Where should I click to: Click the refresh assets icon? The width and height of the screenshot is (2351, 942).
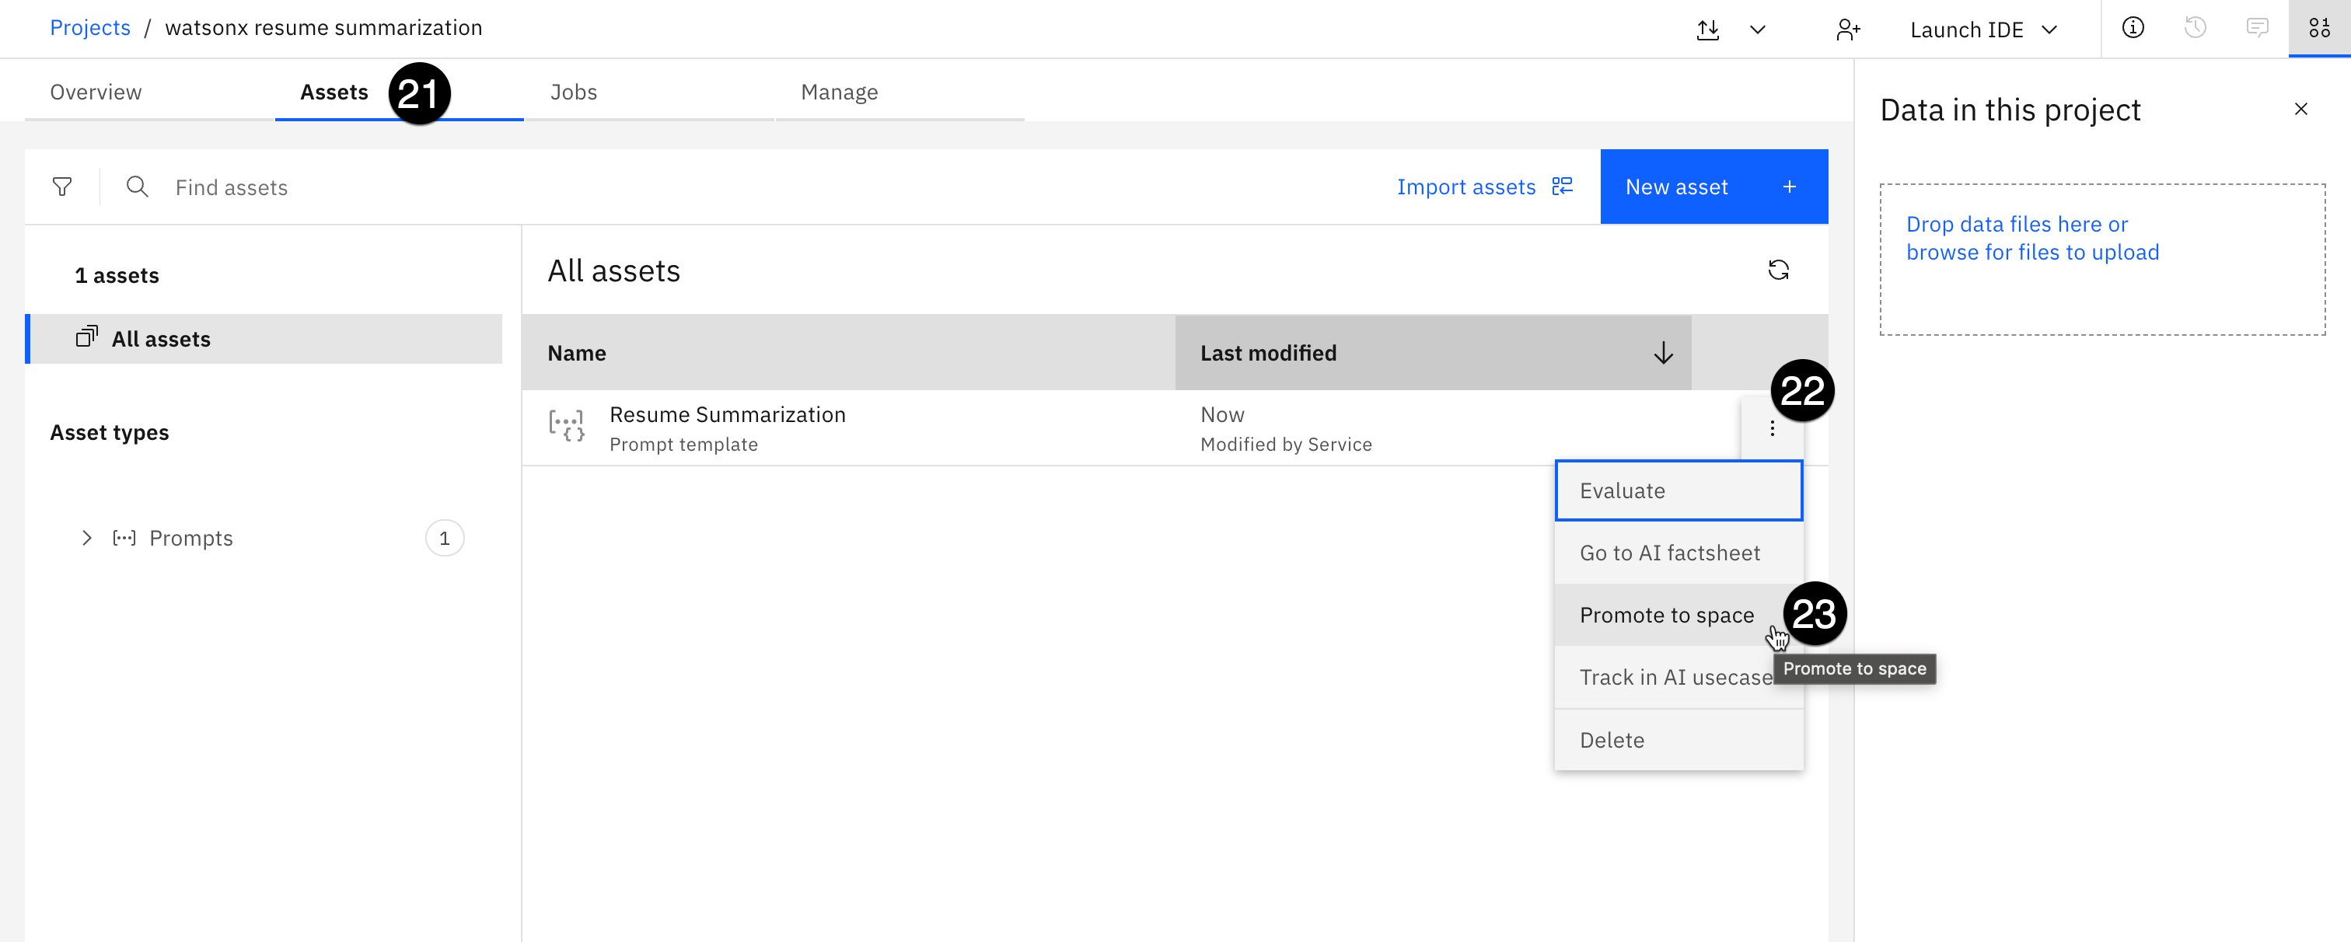pyautogui.click(x=1777, y=270)
